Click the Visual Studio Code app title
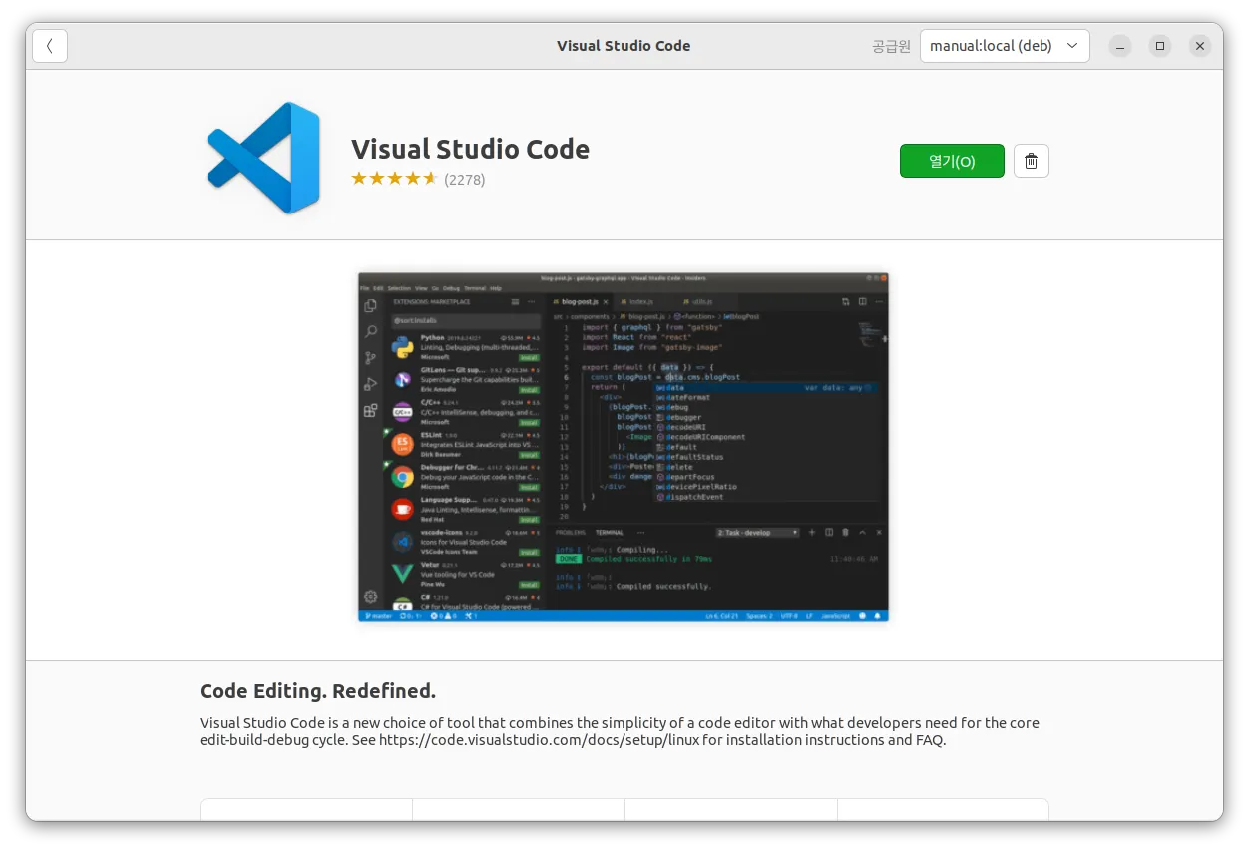The image size is (1249, 850). click(x=470, y=149)
